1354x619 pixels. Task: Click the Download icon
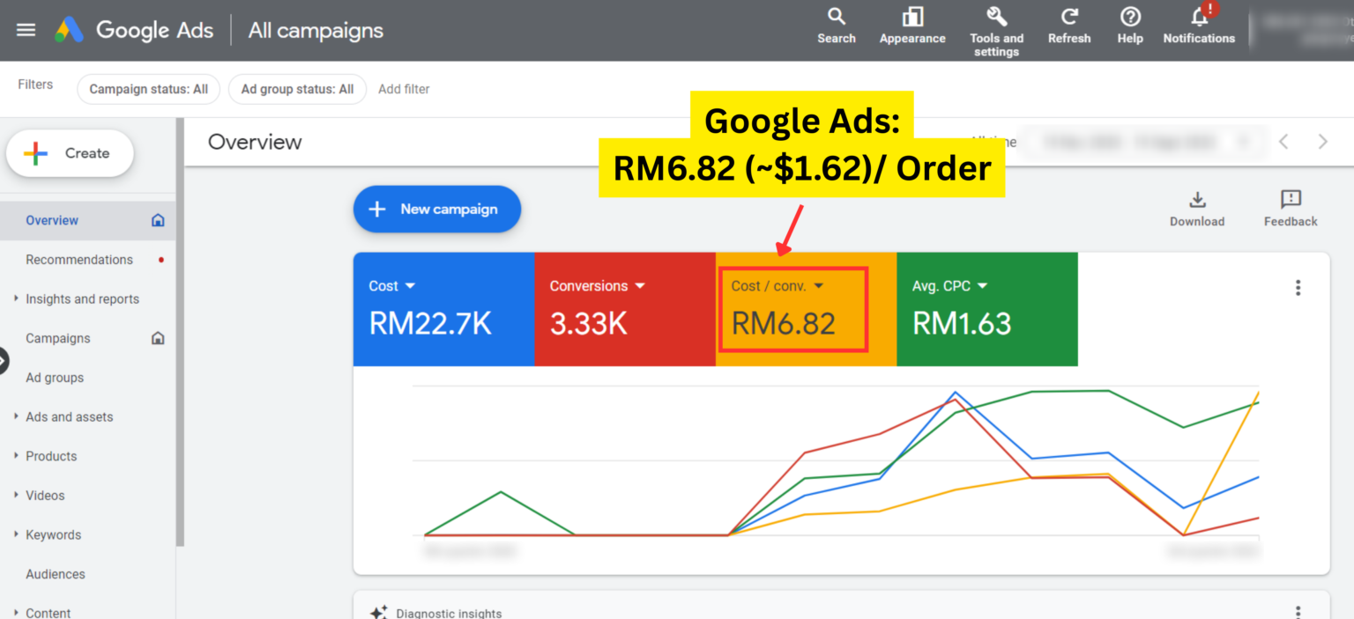coord(1197,200)
